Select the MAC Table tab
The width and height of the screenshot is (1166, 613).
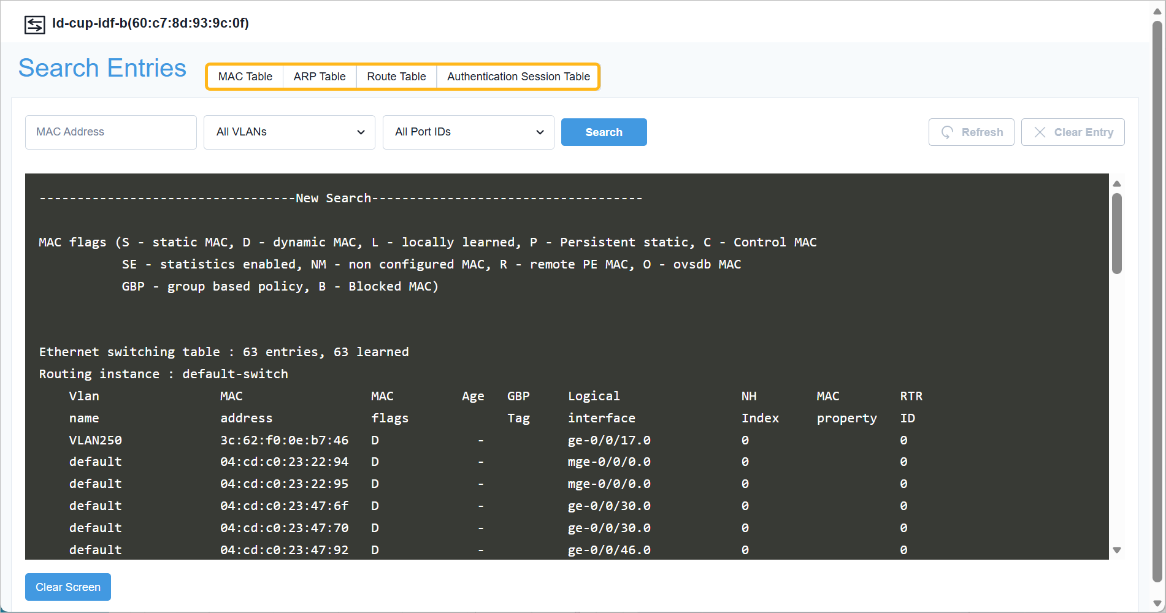(245, 76)
